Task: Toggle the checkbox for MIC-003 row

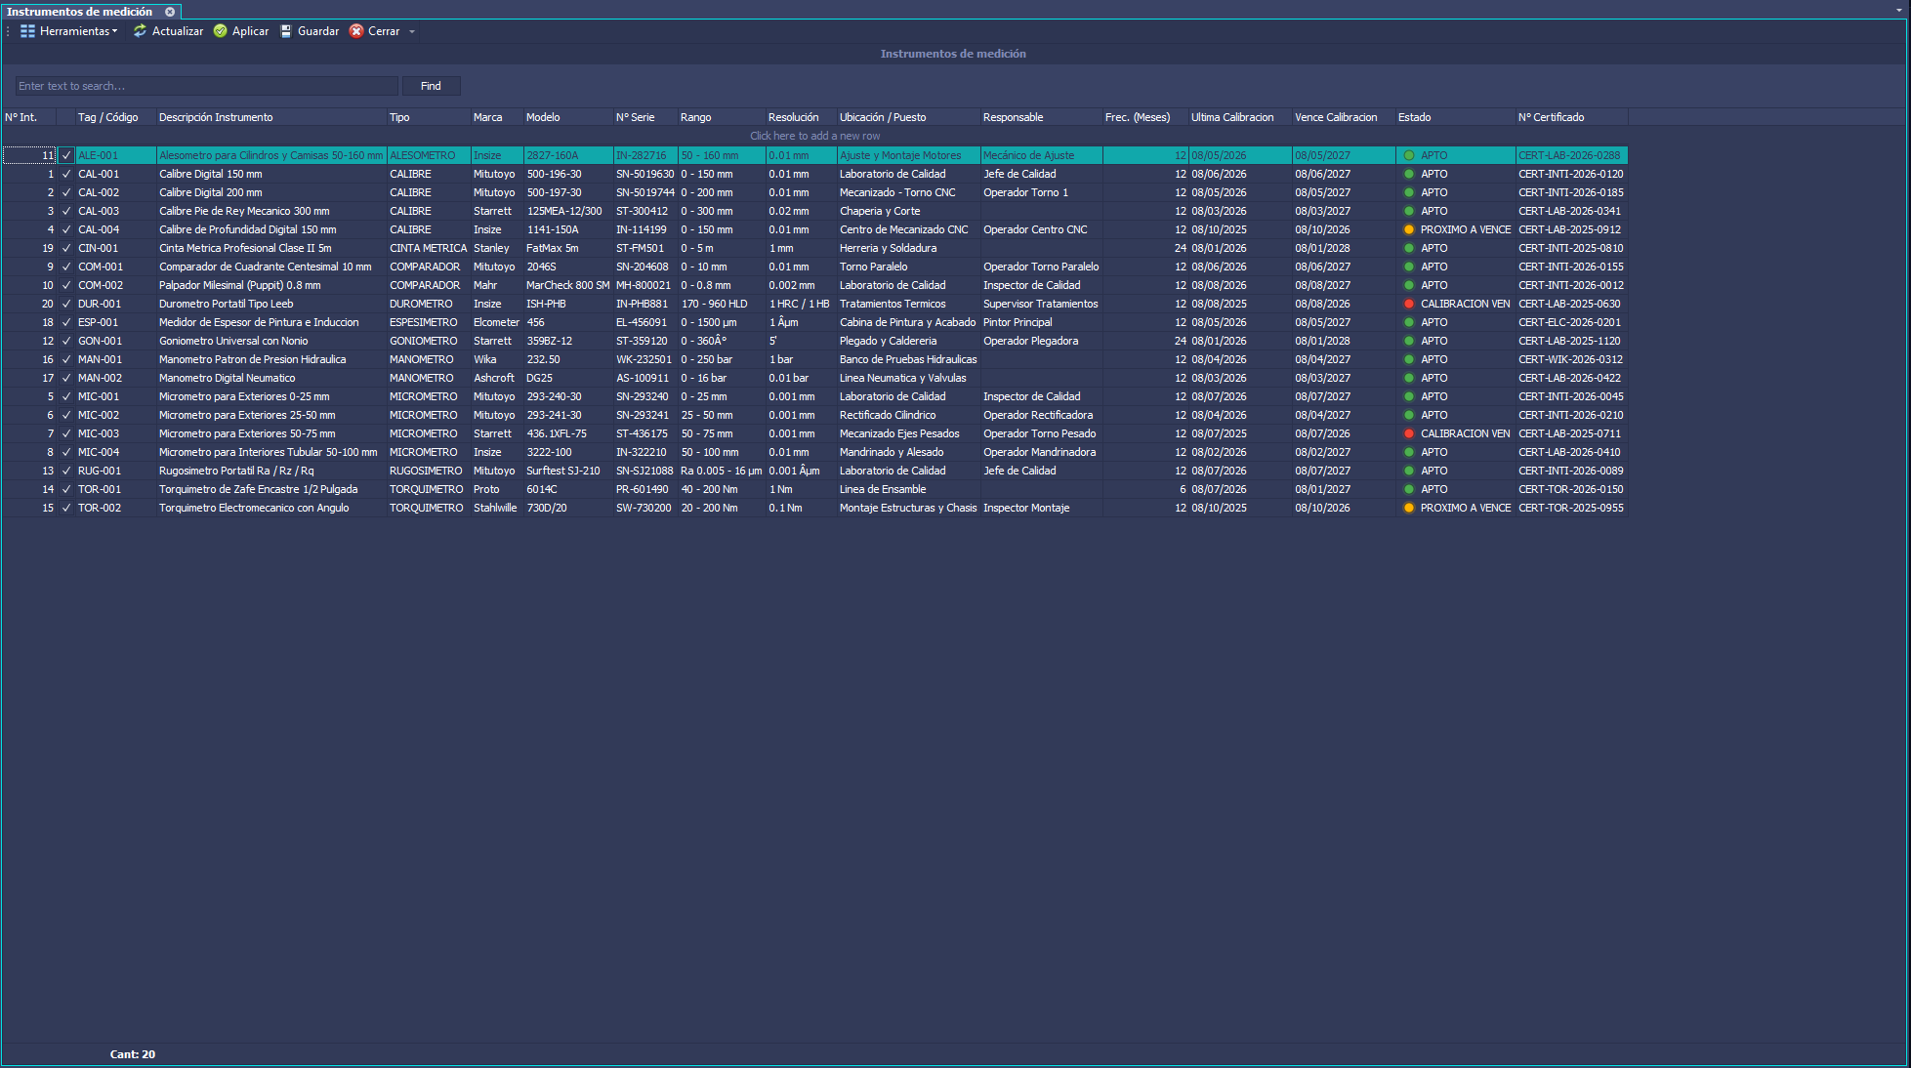Action: click(66, 433)
